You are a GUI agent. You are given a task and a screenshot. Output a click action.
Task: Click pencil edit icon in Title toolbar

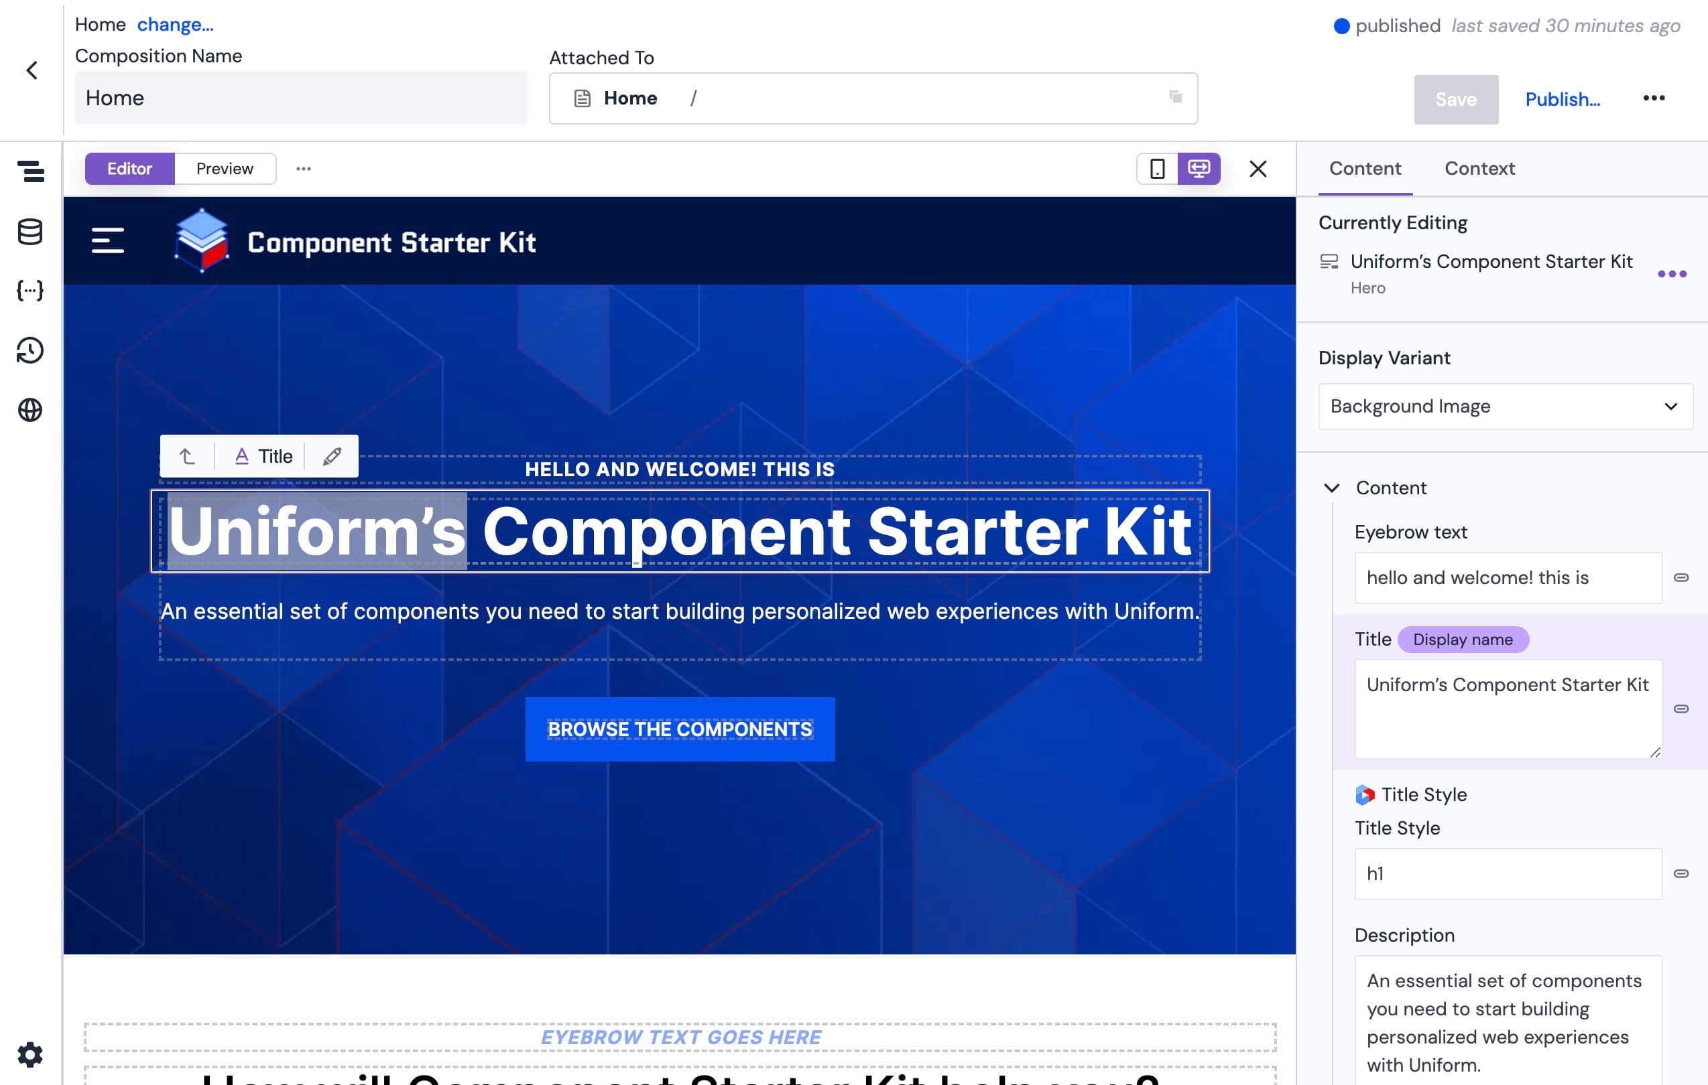[332, 455]
